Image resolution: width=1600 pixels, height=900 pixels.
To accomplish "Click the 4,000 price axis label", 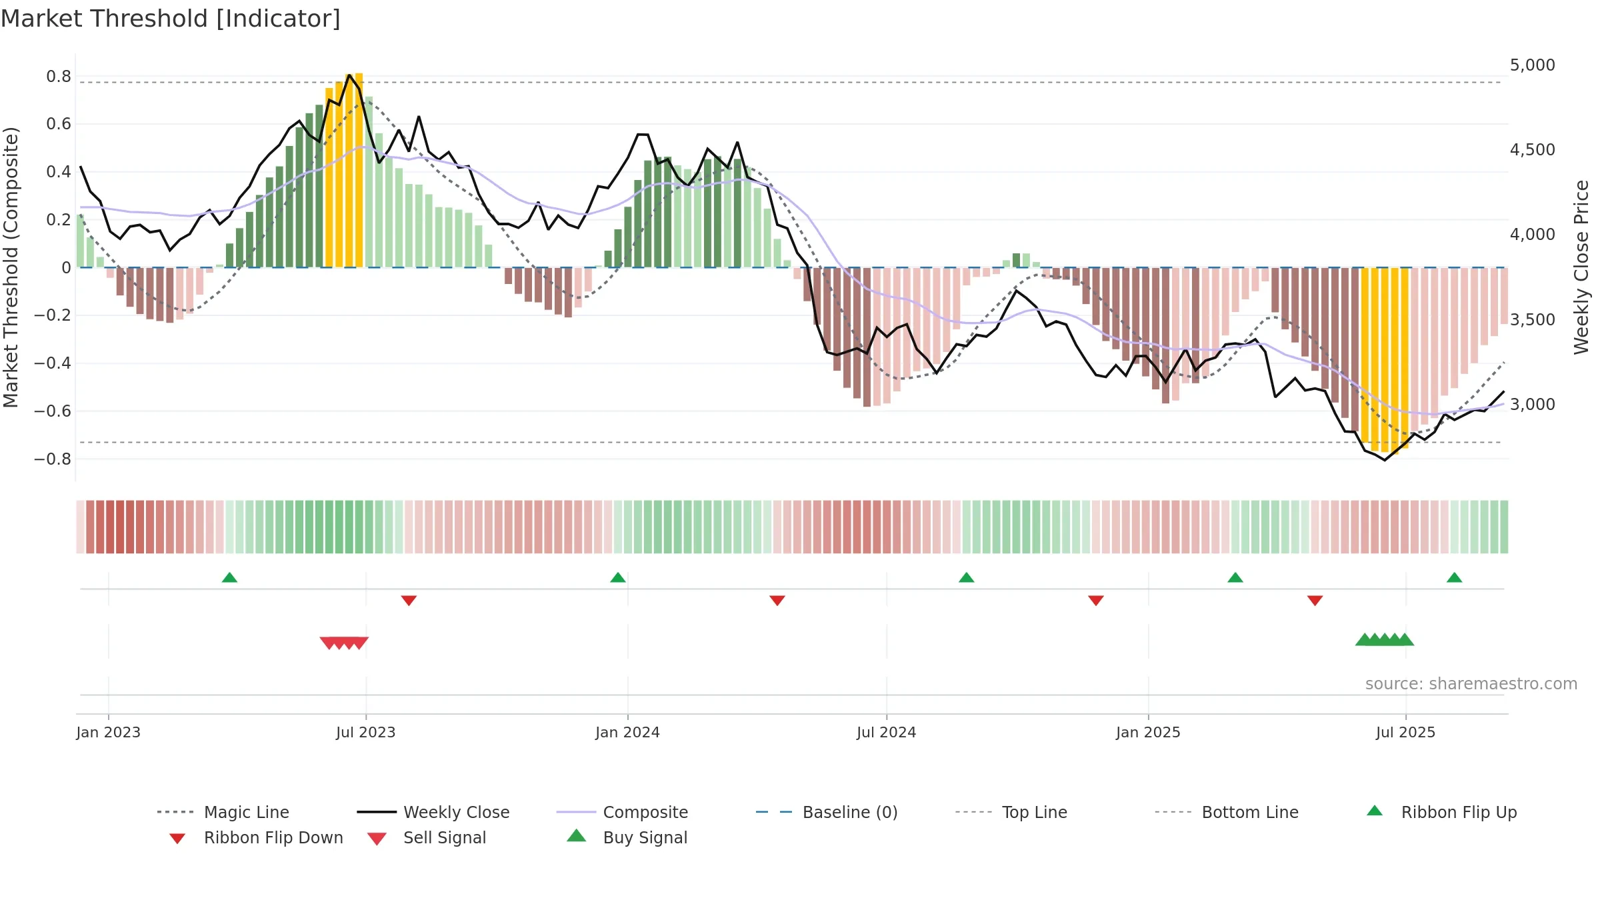I will 1533,235.
